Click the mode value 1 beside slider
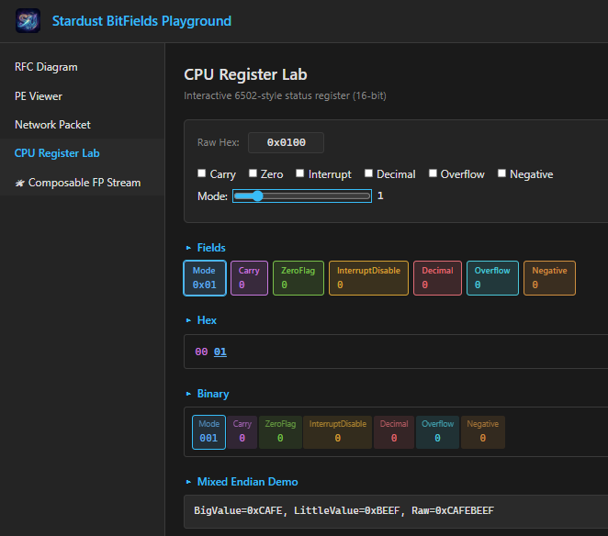This screenshot has width=608, height=536. point(380,195)
